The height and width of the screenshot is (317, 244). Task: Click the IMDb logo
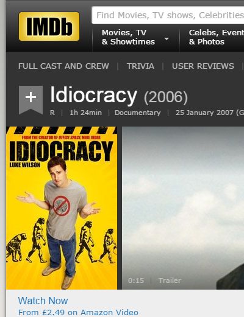point(49,26)
